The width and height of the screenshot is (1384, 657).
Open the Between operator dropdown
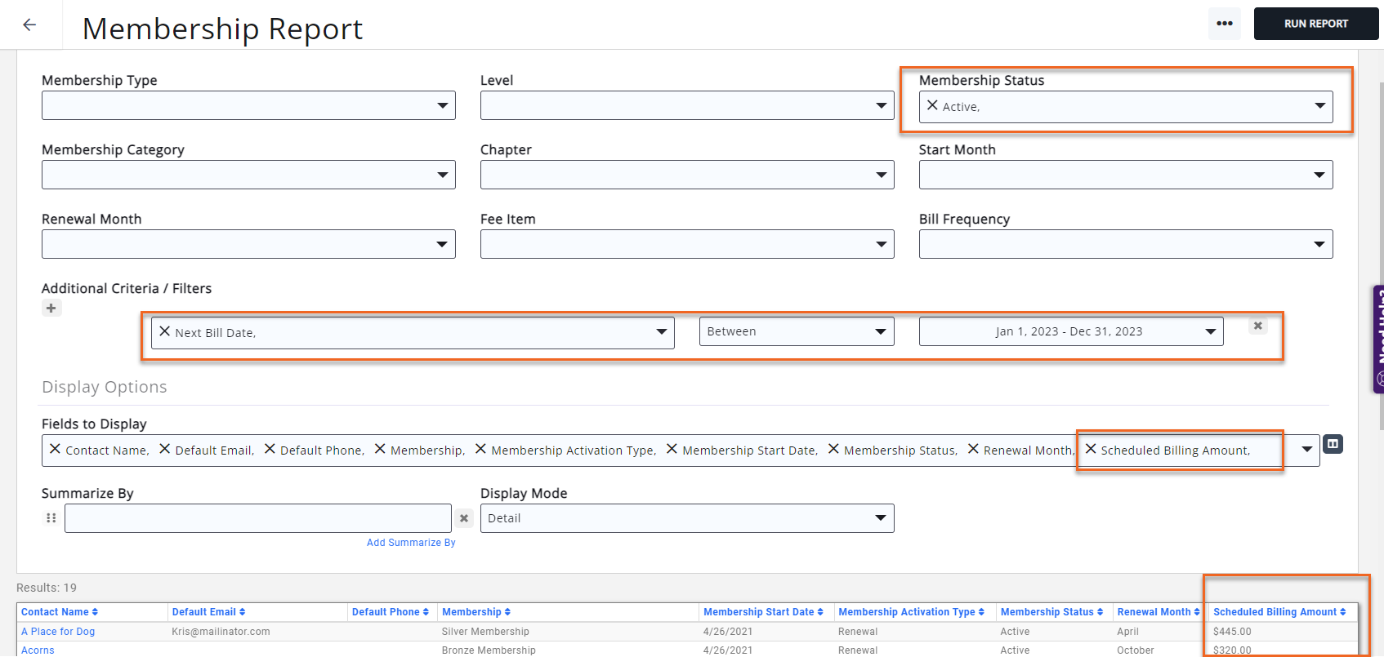pyautogui.click(x=880, y=331)
